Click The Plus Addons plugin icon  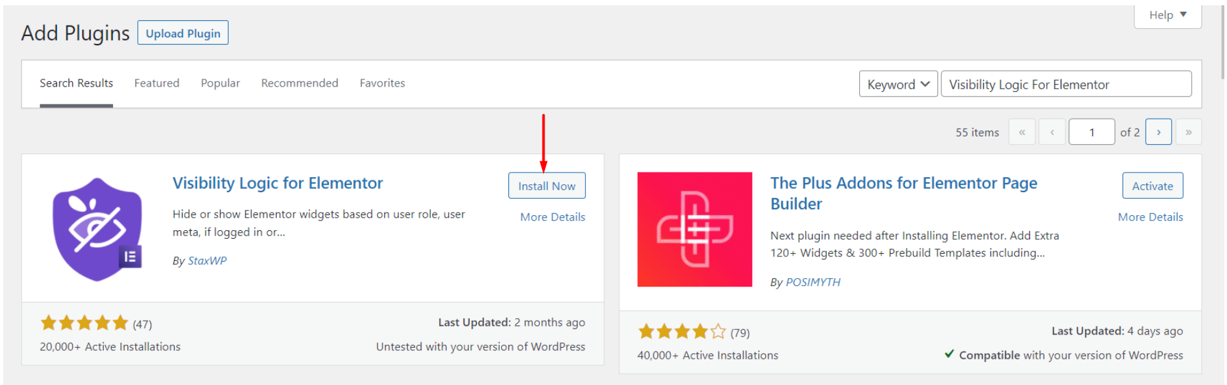[x=694, y=230]
